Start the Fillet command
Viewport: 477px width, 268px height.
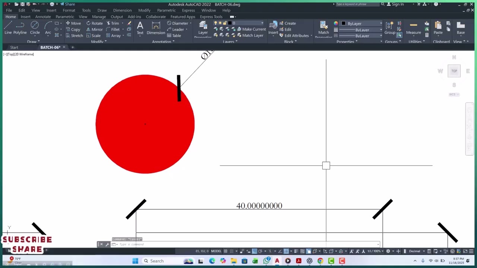point(113,29)
